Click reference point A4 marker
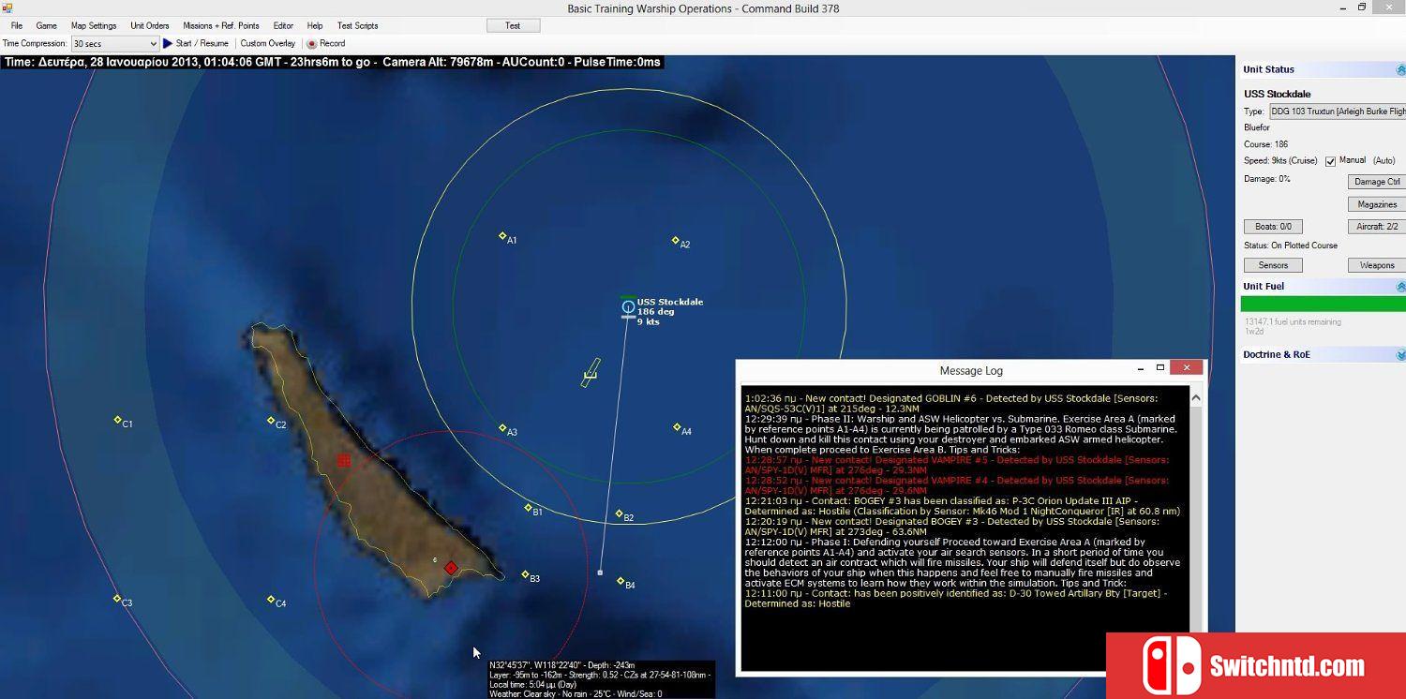Image resolution: width=1406 pixels, height=699 pixels. click(677, 427)
